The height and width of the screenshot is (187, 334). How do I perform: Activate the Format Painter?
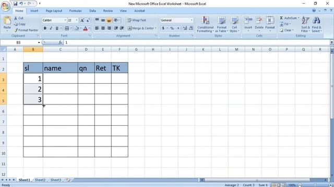(x=26, y=30)
